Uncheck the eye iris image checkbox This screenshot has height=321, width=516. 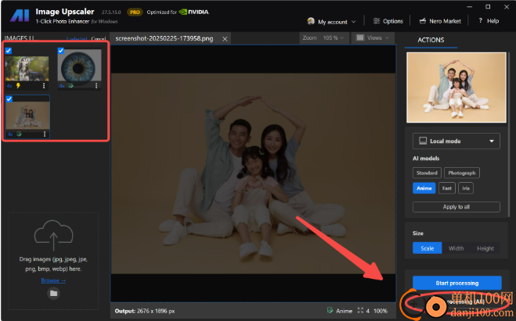click(61, 51)
